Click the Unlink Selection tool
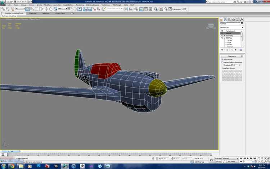Image resolution: width=270 pixels, height=169 pixels. tap(8, 9)
